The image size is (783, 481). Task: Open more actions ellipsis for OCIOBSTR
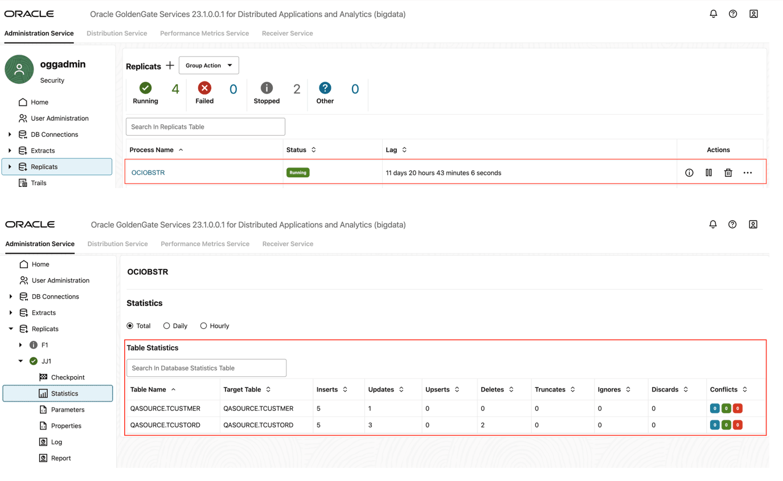pos(747,172)
